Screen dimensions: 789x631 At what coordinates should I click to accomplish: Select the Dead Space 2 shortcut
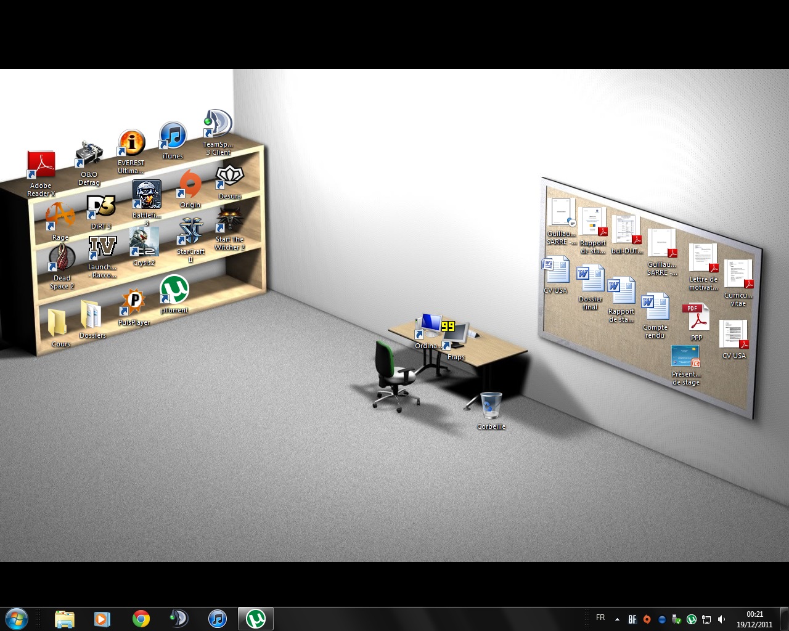pos(62,258)
